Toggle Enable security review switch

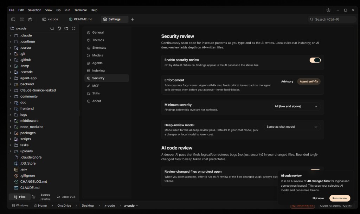[x=315, y=60]
